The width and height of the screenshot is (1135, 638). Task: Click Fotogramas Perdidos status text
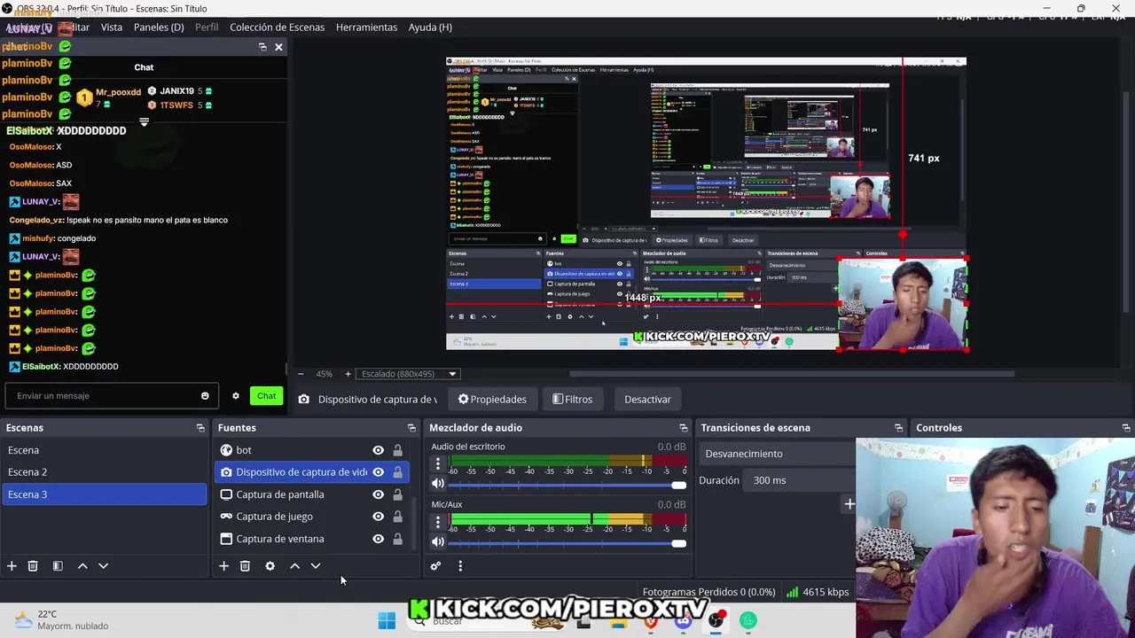[708, 592]
